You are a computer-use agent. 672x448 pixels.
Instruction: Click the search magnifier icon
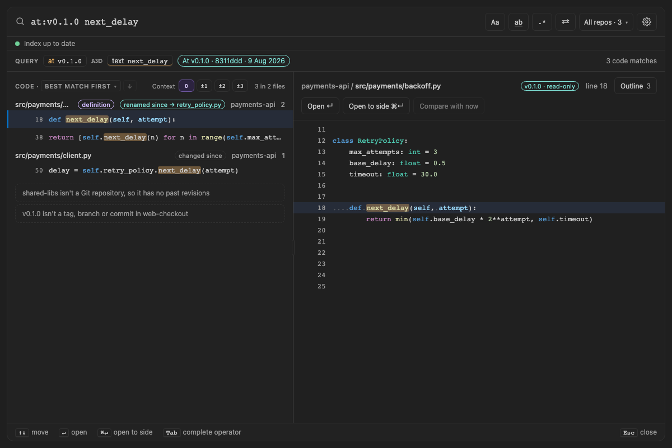click(20, 22)
